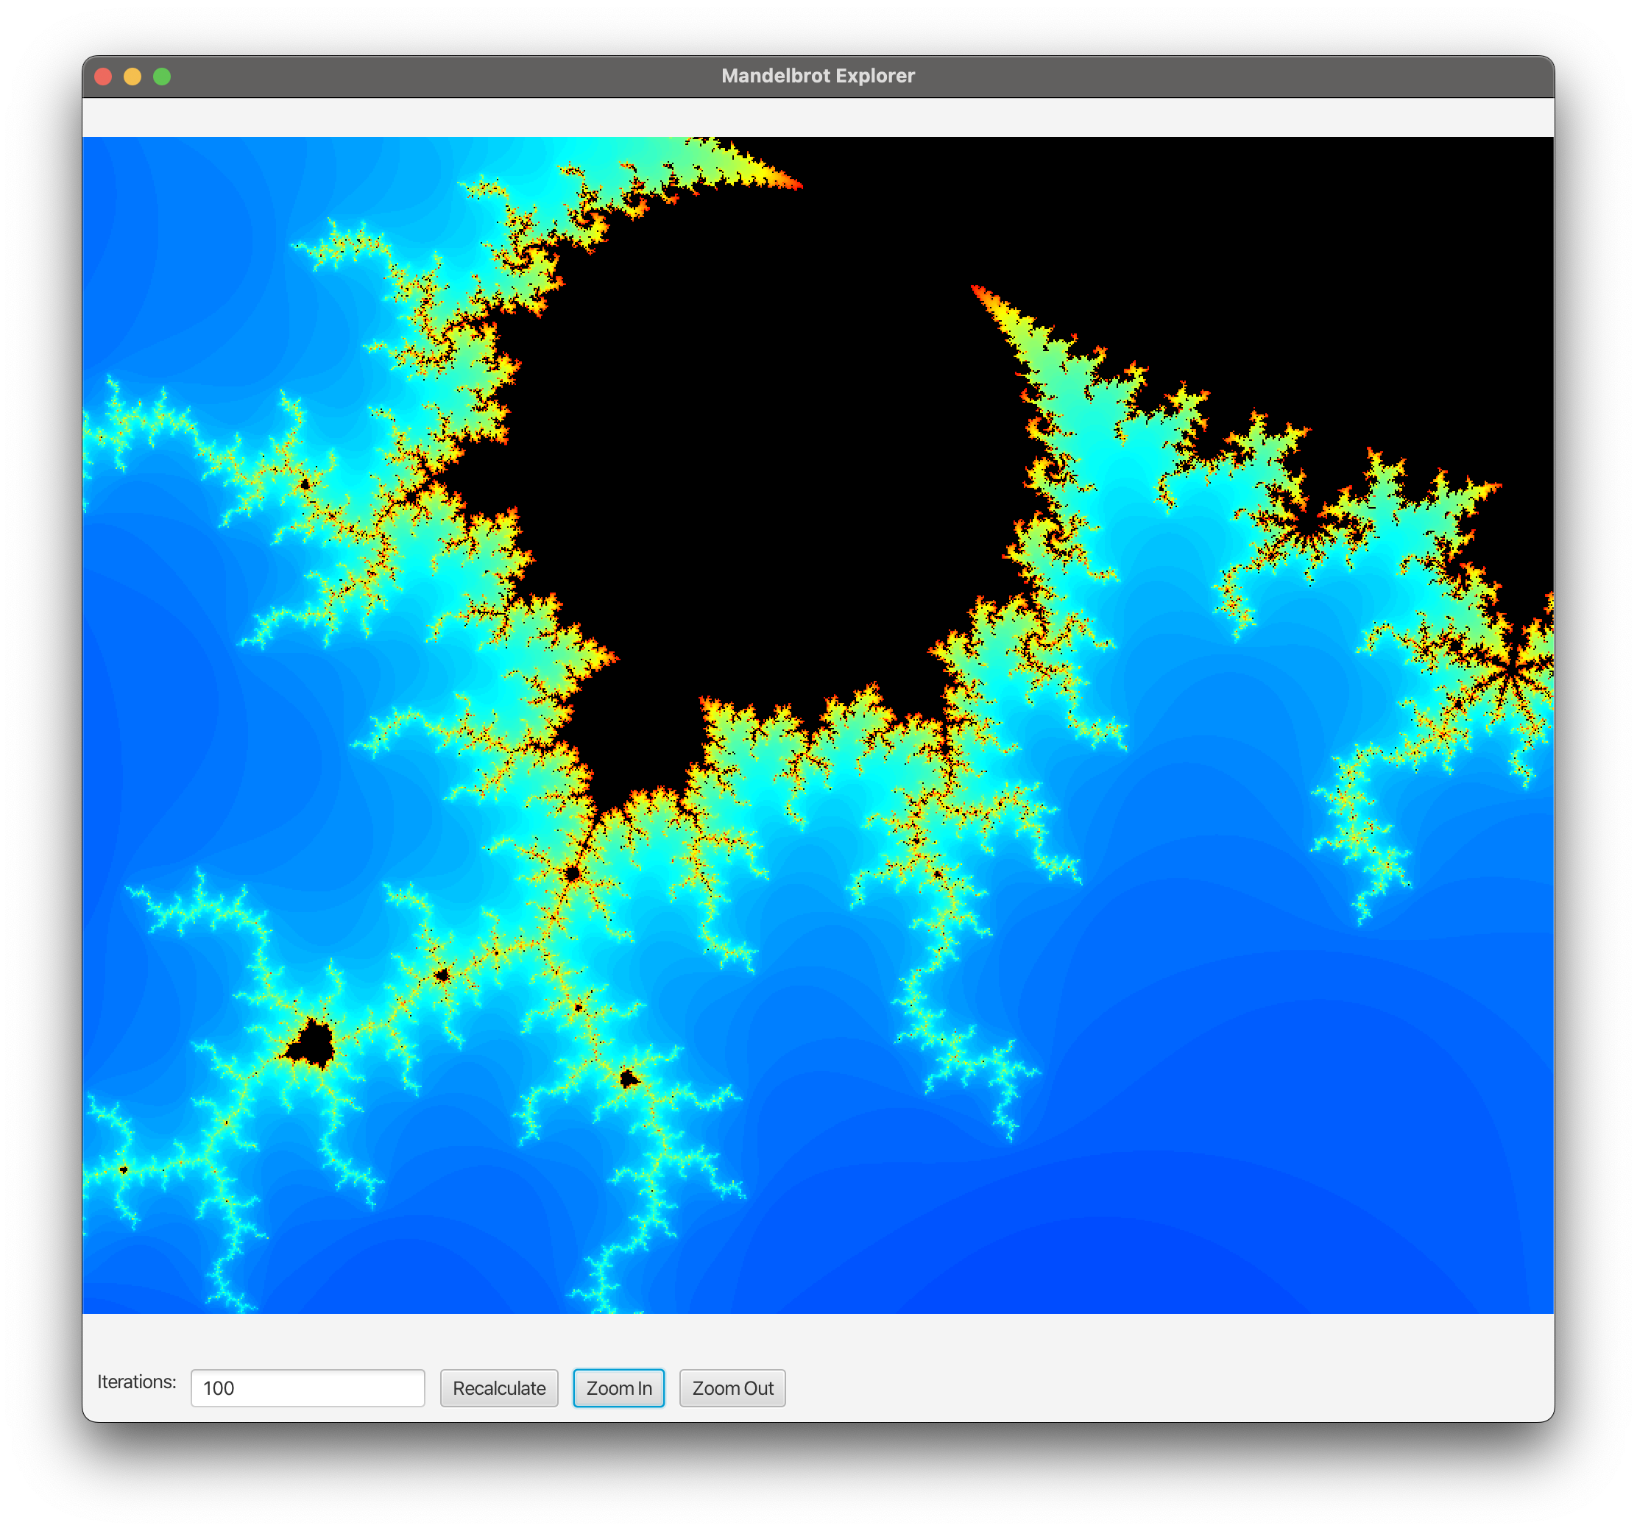
Task: Focus the Iterations input field
Action: (307, 1387)
